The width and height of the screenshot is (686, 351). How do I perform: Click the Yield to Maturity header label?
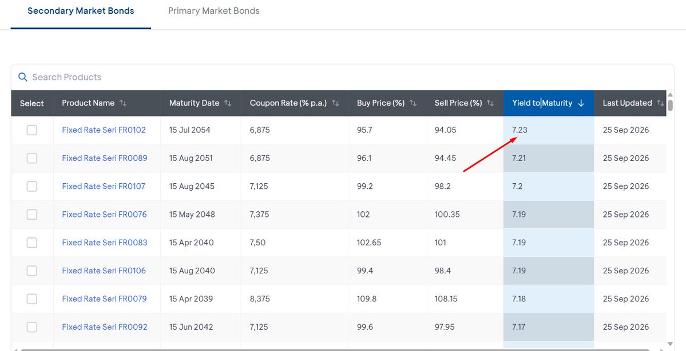542,103
